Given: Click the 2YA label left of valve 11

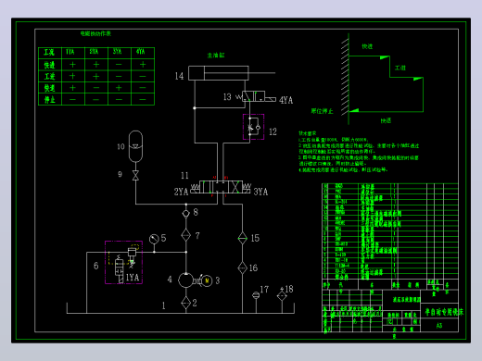Looking at the screenshot, I should tap(181, 192).
